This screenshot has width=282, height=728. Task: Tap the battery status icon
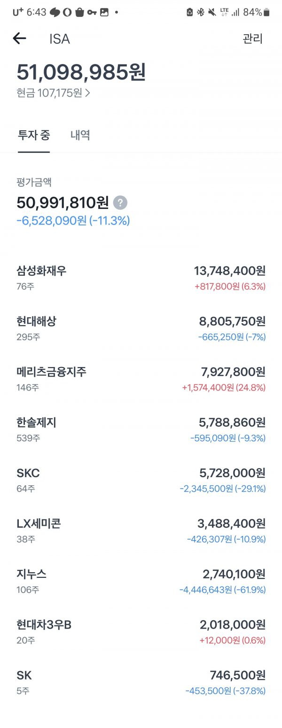pyautogui.click(x=266, y=12)
